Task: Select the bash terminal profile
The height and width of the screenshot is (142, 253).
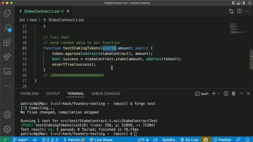Action: [x=202, y=93]
